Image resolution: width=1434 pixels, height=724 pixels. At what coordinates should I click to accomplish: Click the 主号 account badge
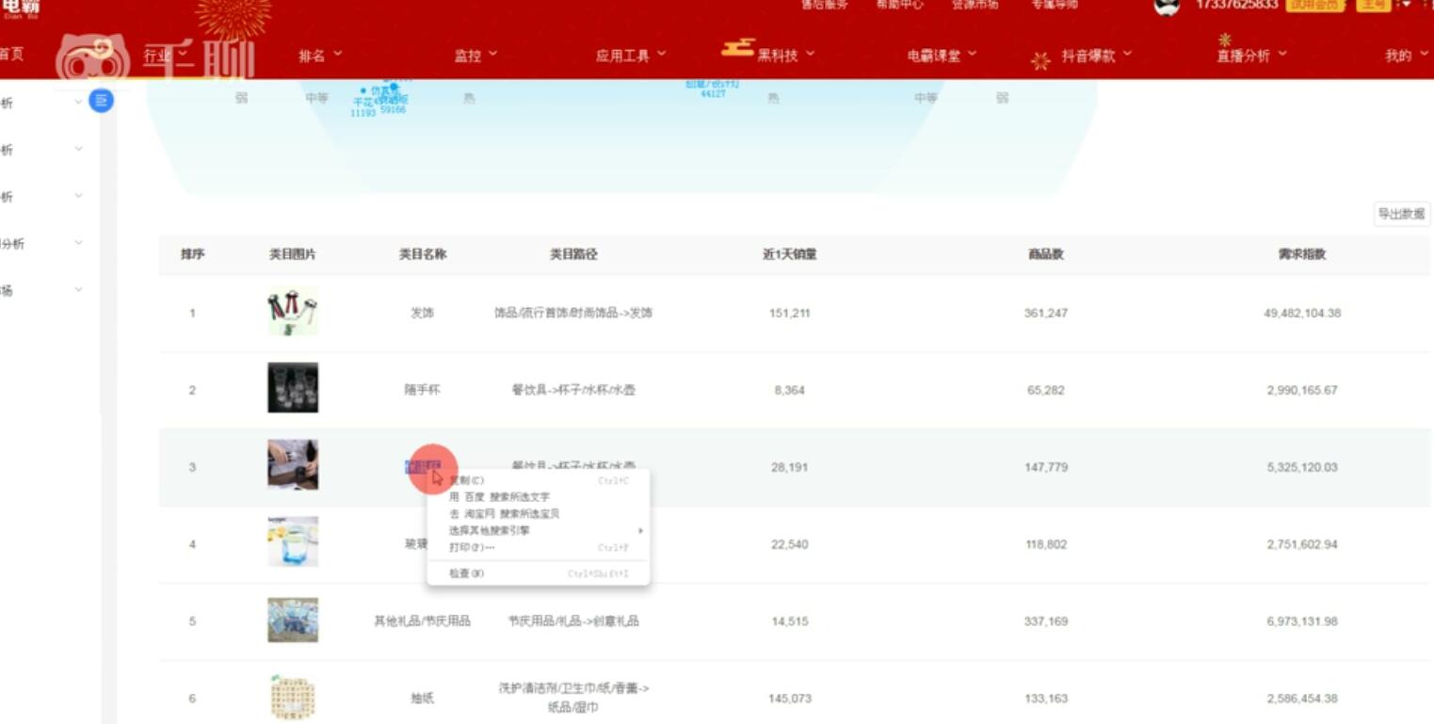[1374, 5]
